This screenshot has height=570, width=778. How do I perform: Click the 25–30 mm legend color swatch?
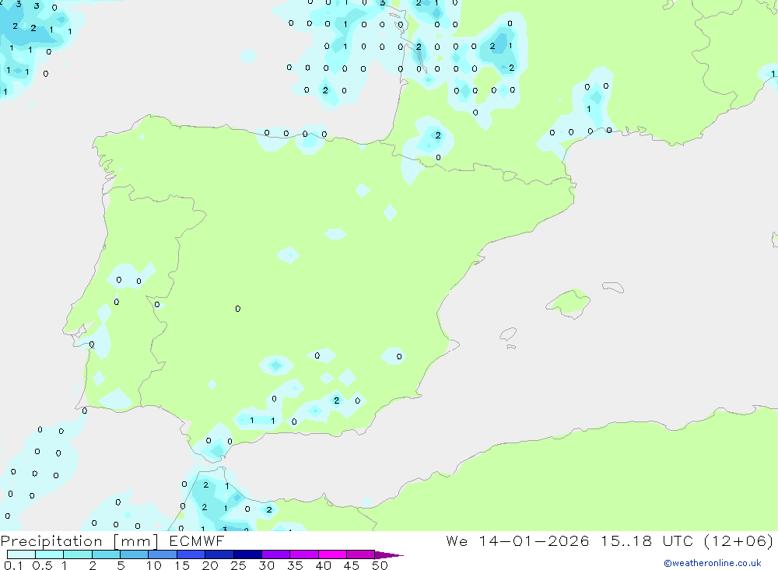click(x=247, y=554)
